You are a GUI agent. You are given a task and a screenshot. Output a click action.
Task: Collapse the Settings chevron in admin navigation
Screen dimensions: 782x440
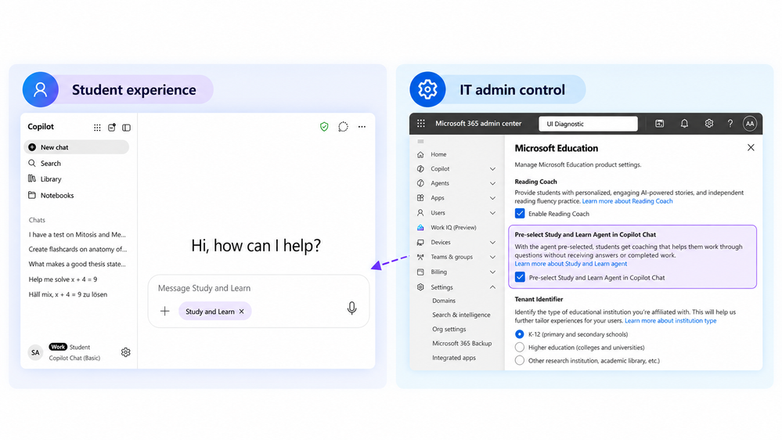tap(492, 287)
